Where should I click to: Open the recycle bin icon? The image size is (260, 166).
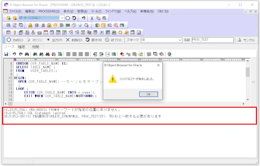pyautogui.click(x=80, y=25)
